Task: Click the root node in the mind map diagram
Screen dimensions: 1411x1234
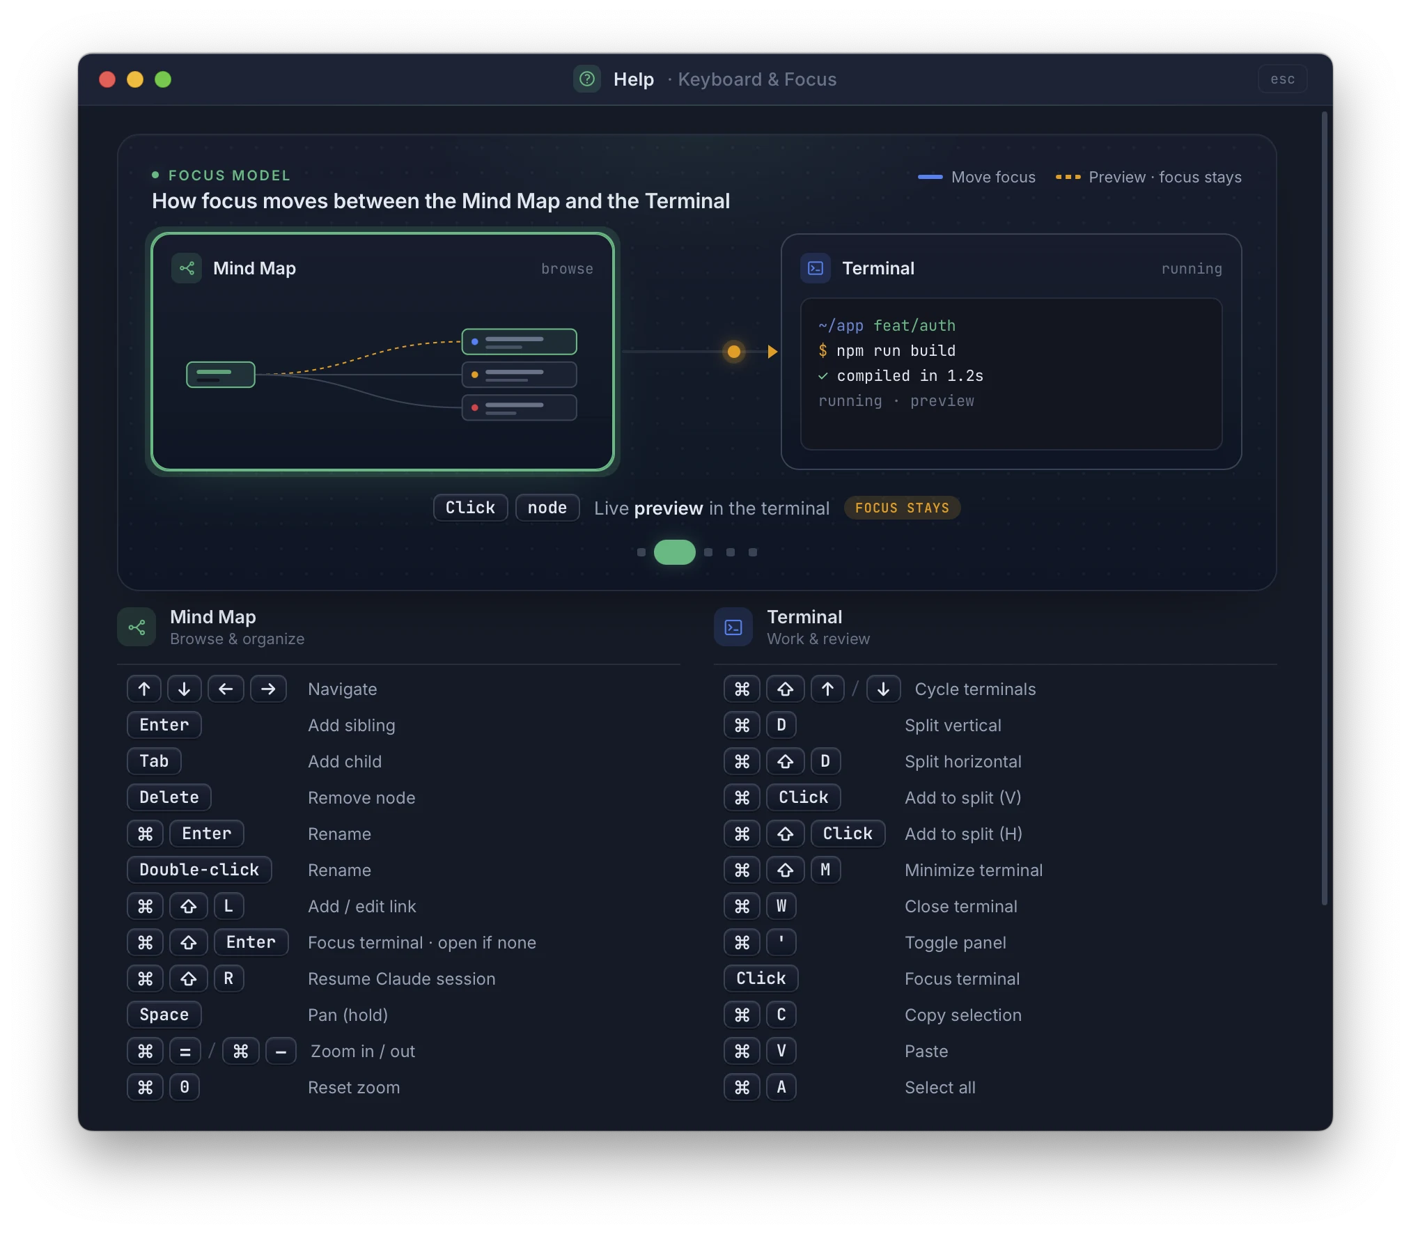Action: [221, 375]
